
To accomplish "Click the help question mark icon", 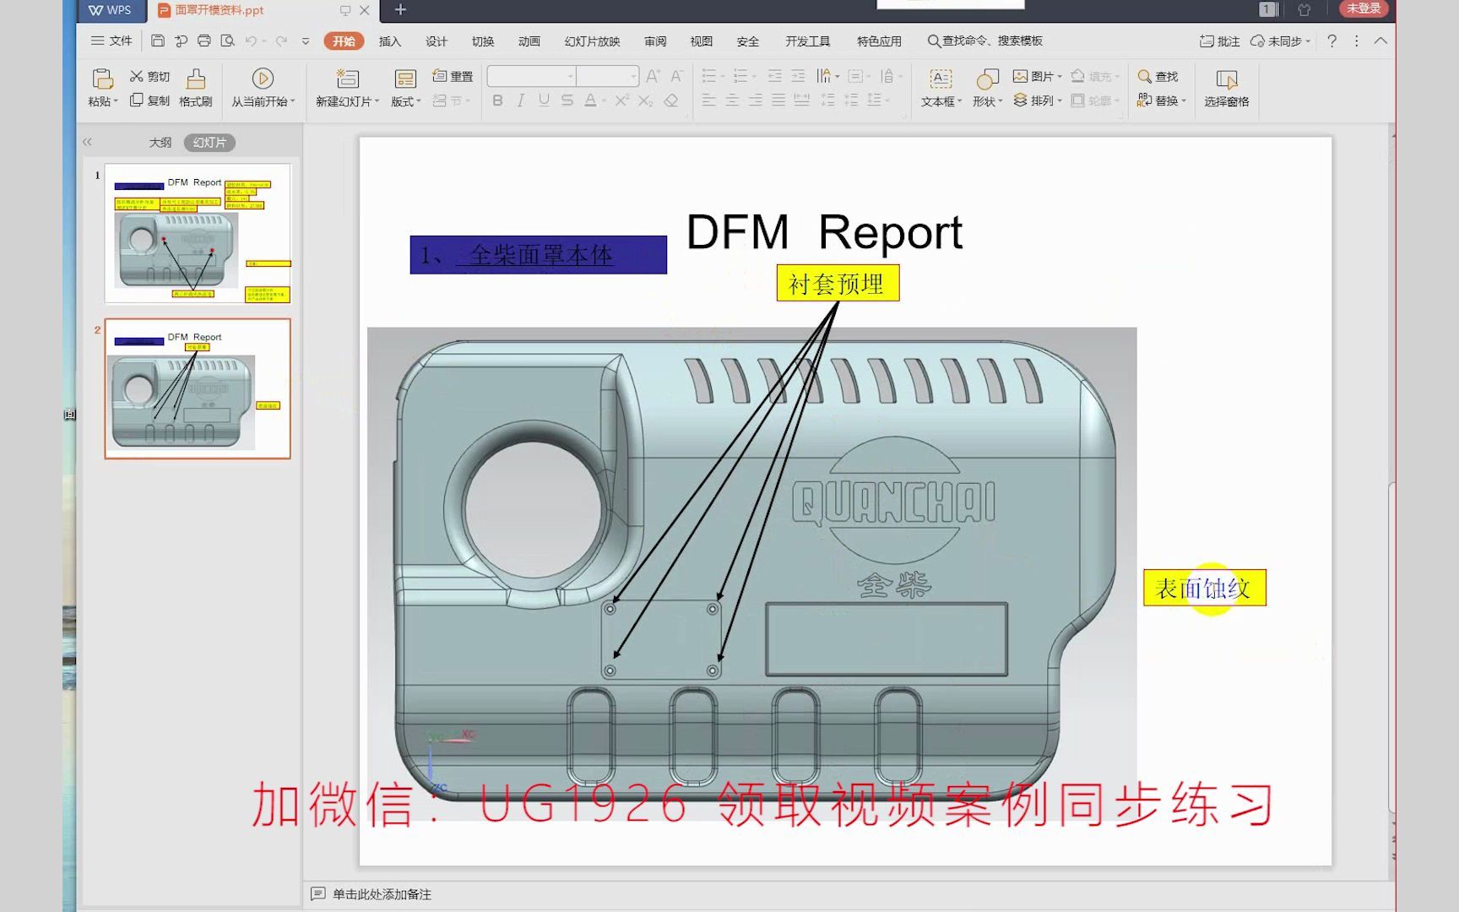I will pos(1332,41).
